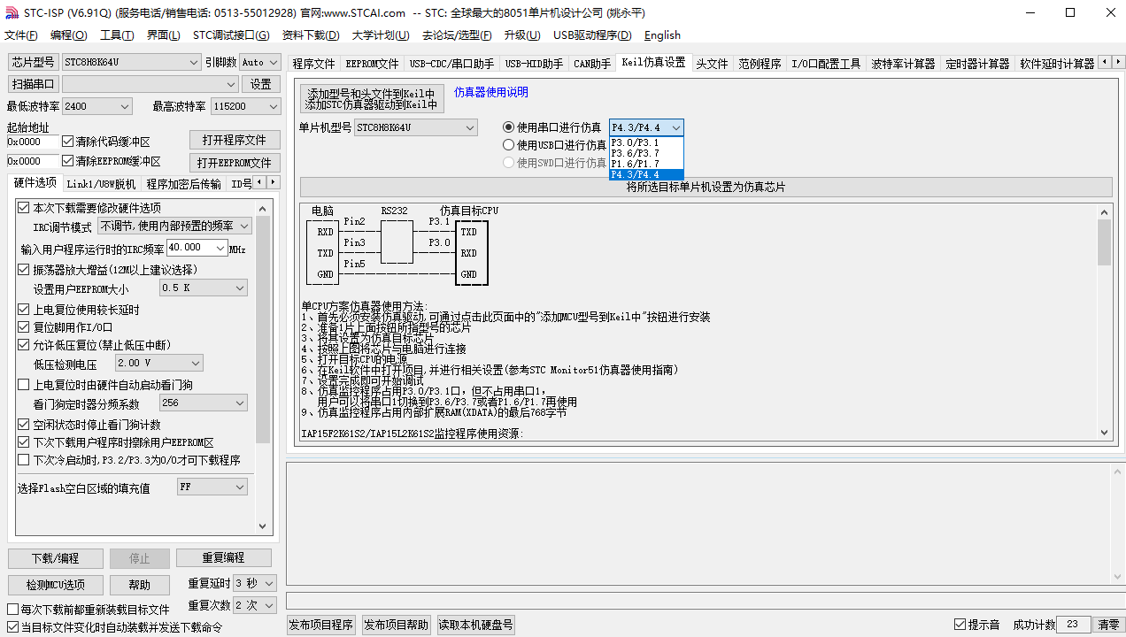Open 仿真器使用说明 link
Viewport: 1126px width, 637px height.
(490, 92)
